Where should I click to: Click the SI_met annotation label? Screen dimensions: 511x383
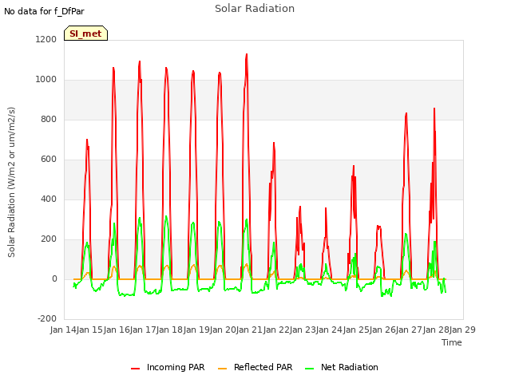click(85, 34)
